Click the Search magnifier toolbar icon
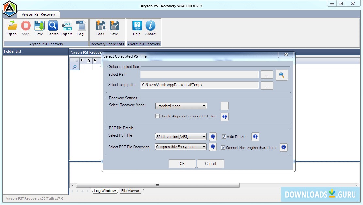The height and width of the screenshot is (205, 363). coord(53,26)
